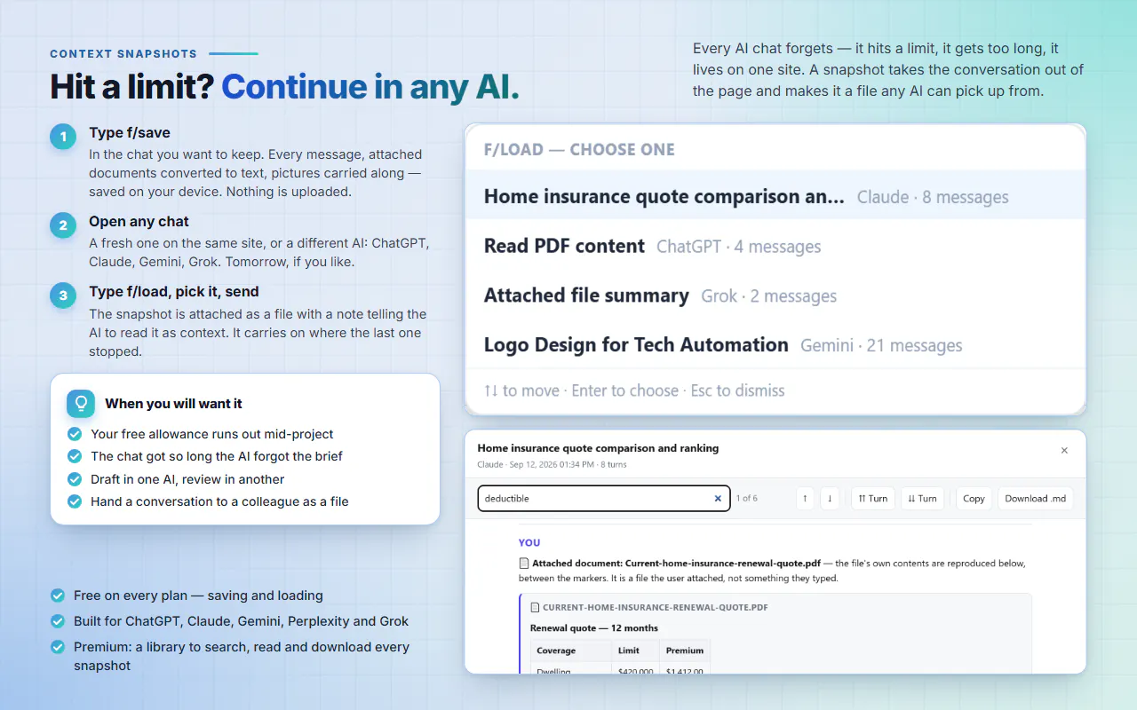The image size is (1137, 710).
Task: Click file icon next to CURRENT-HOME-INSURANCE-RENEWAL-QUOTE.PDF
Action: [x=535, y=608]
